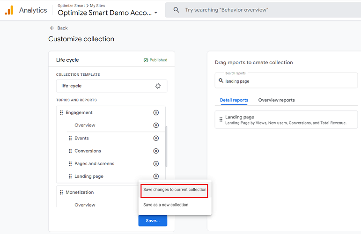Click the Published status checkmark icon

[x=146, y=60]
